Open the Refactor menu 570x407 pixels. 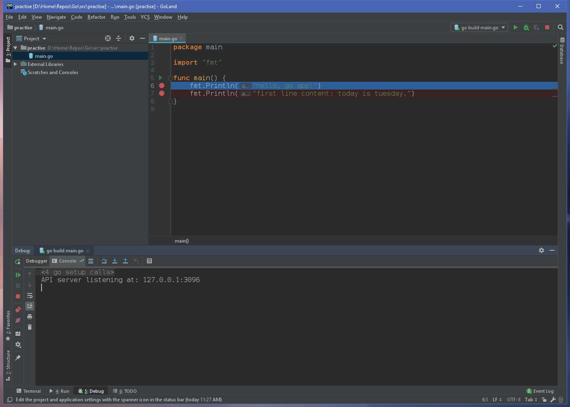pyautogui.click(x=96, y=17)
